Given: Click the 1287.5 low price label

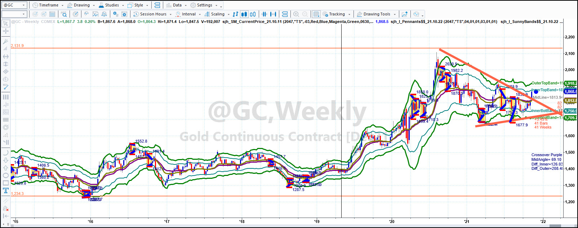Looking at the screenshot, I should click(298, 190).
